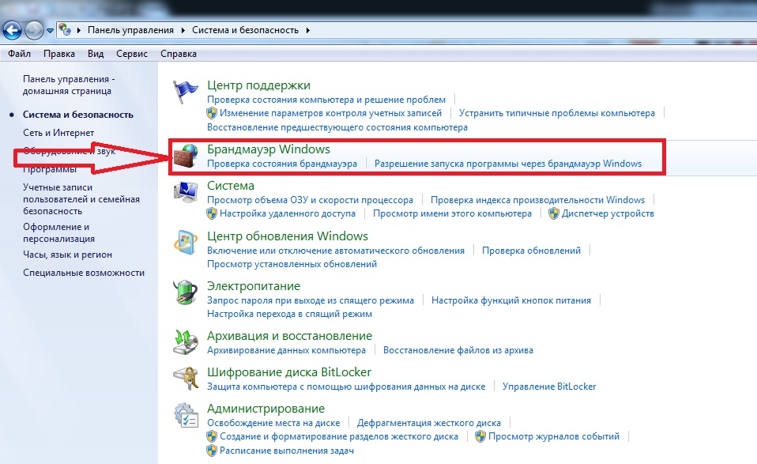Click the Шифрование диска BitLocker icon
This screenshot has height=464, width=757.
coord(186,378)
